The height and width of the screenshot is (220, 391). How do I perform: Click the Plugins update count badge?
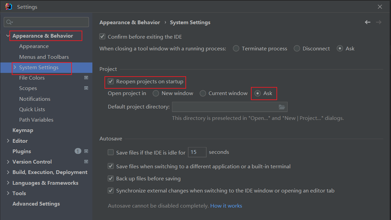click(x=78, y=151)
